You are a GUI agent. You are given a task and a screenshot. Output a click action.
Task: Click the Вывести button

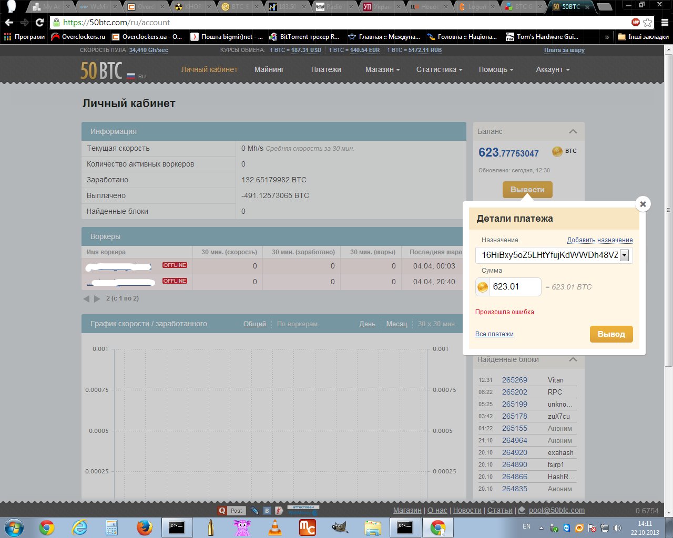coord(527,190)
